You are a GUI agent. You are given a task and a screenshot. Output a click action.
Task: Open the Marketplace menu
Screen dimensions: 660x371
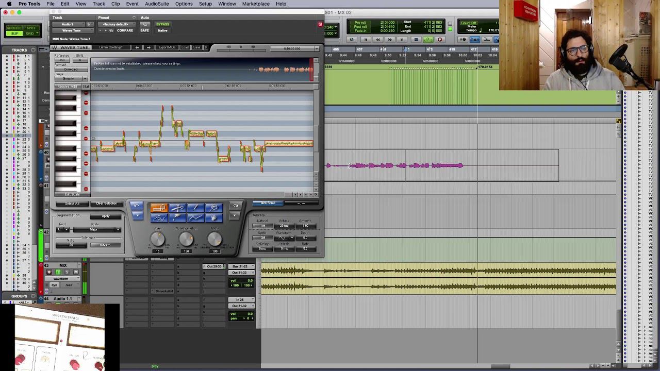256,4
